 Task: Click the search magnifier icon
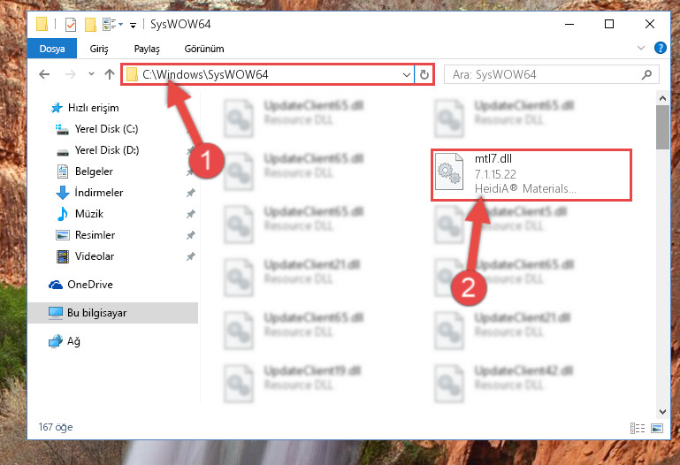(646, 74)
